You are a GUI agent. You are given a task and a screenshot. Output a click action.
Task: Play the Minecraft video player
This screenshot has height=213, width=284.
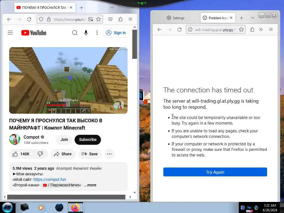(x=68, y=80)
